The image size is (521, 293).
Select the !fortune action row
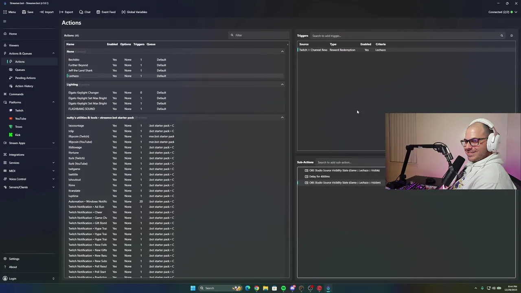(x=175, y=153)
